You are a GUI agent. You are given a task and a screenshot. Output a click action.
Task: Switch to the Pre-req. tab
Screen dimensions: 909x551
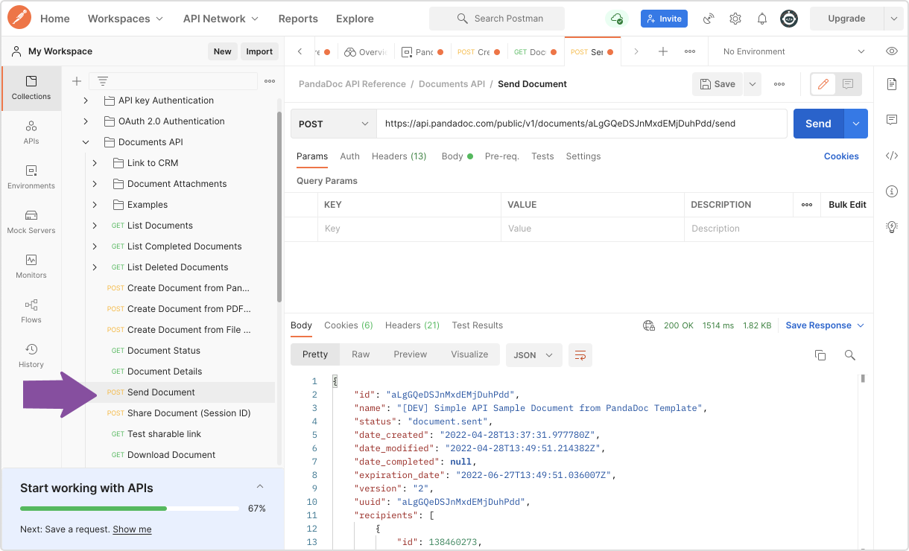501,156
